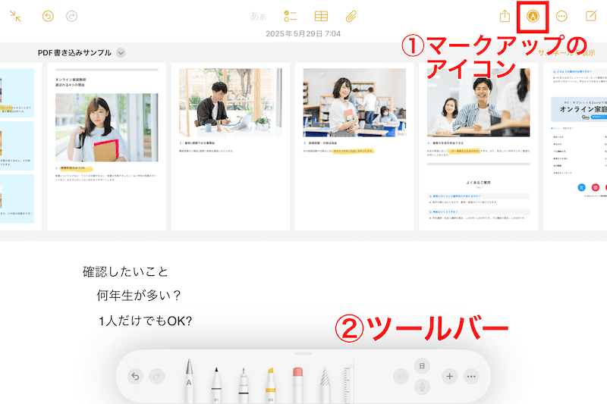Screen dimensions: 607x404
Task: Tap the paperclip attachment icon
Action: 351,16
